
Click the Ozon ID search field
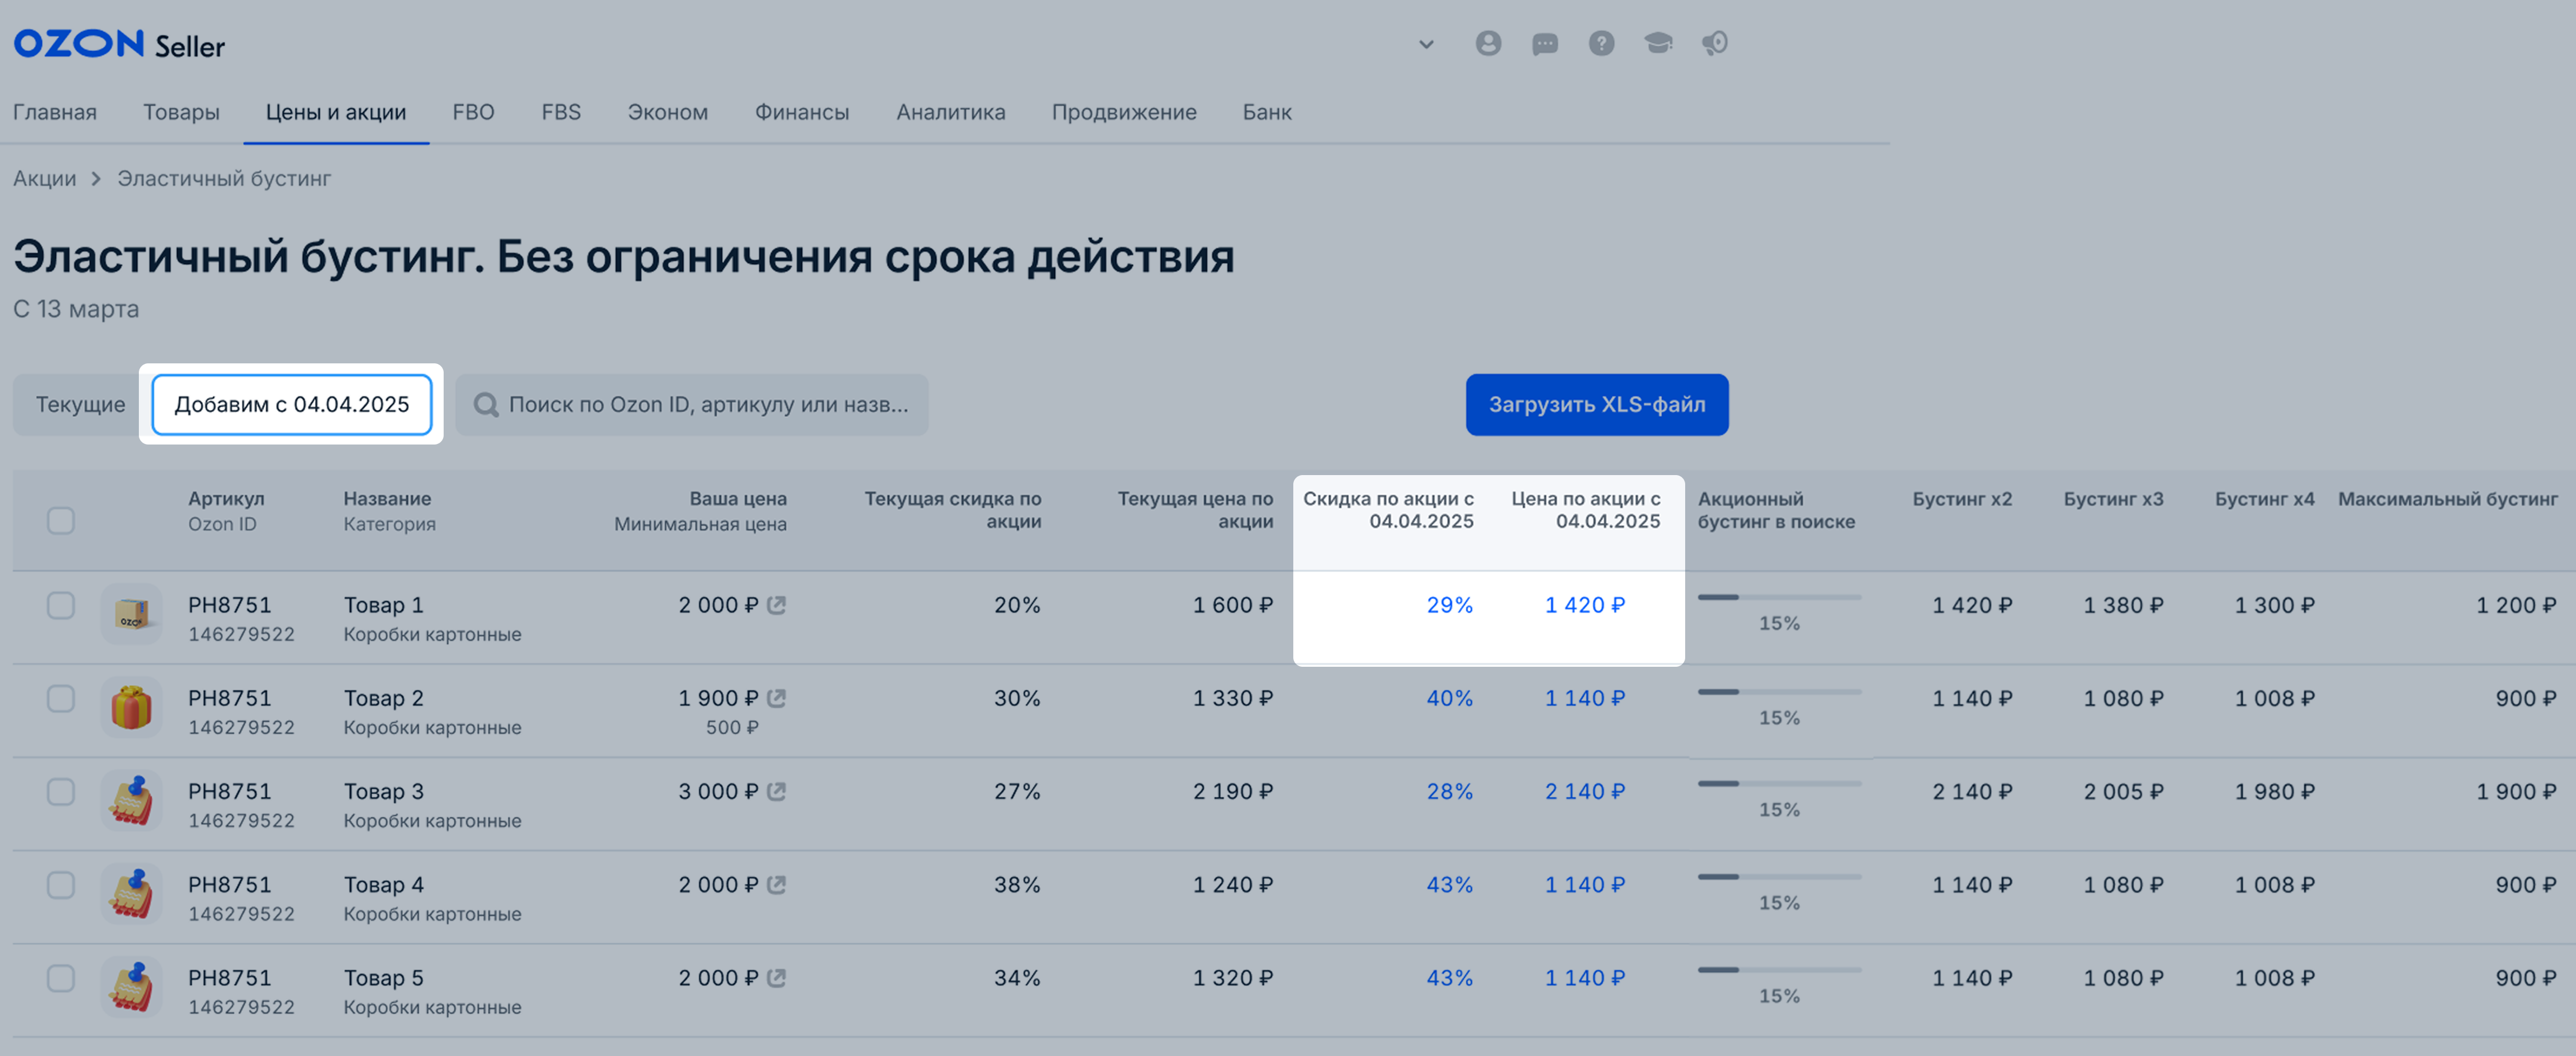(692, 405)
